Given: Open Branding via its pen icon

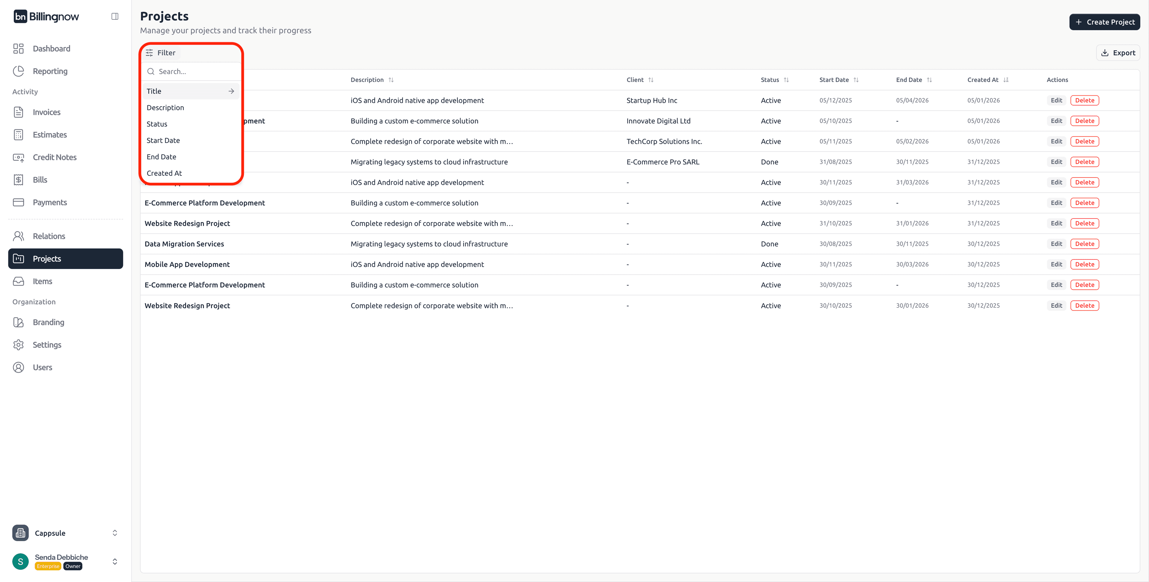Looking at the screenshot, I should 18,322.
